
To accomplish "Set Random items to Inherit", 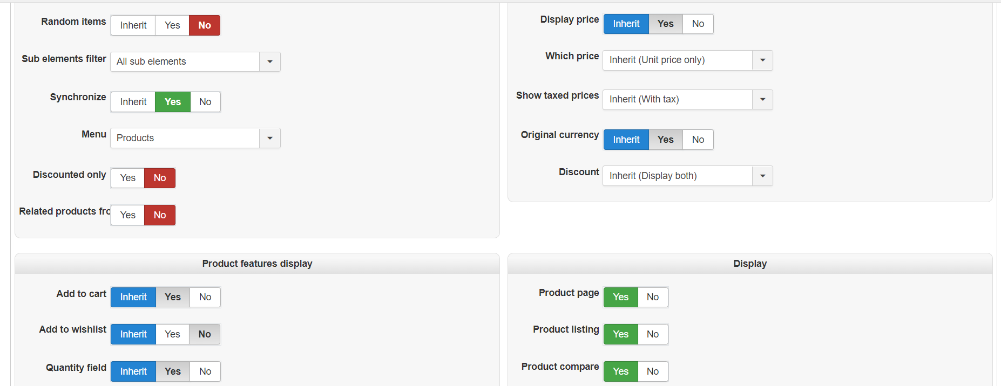I will [x=133, y=25].
